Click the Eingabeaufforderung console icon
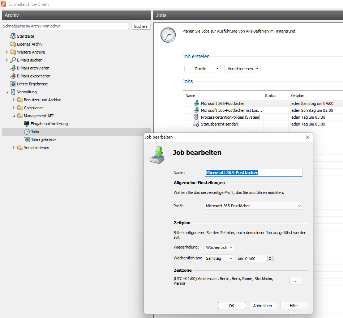Image resolution: width=343 pixels, height=318 pixels. pos(27,124)
